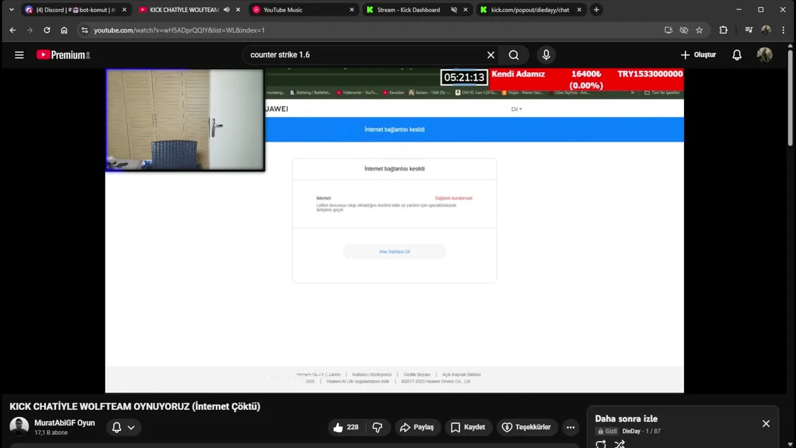The height and width of the screenshot is (448, 796).
Task: Toggle playlist loop in Daha sonra izle
Action: (601, 444)
